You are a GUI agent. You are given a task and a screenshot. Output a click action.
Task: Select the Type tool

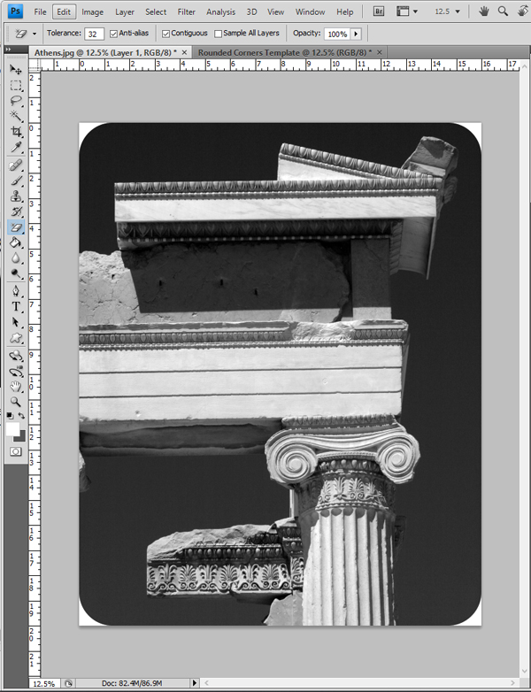point(16,307)
